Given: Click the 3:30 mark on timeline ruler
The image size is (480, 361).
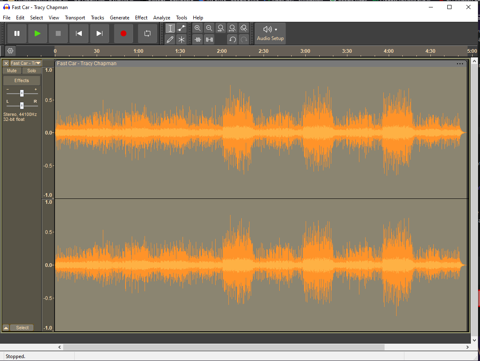Looking at the screenshot, I should (347, 51).
